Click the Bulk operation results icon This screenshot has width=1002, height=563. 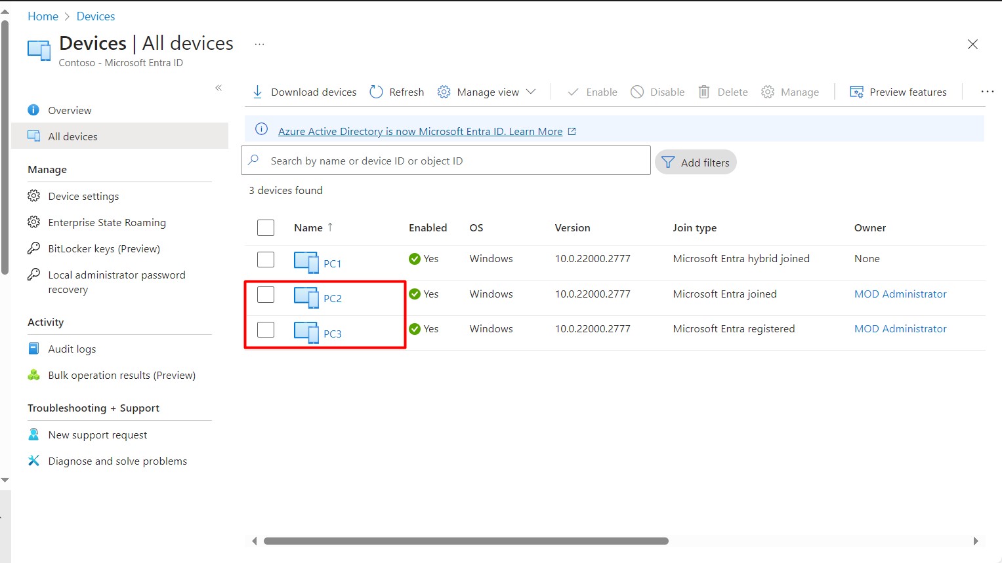(33, 375)
